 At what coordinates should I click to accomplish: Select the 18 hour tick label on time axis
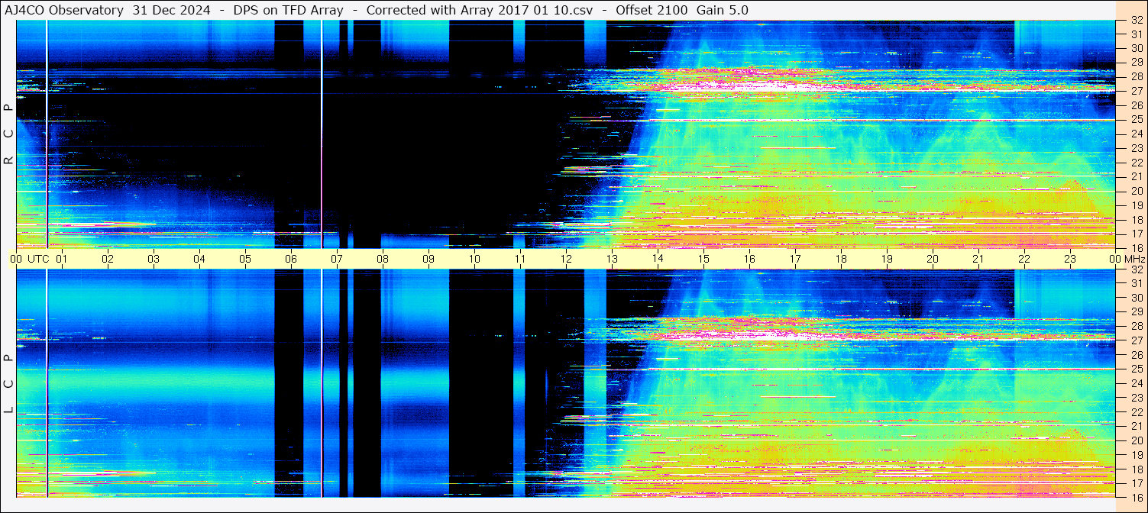pos(841,259)
